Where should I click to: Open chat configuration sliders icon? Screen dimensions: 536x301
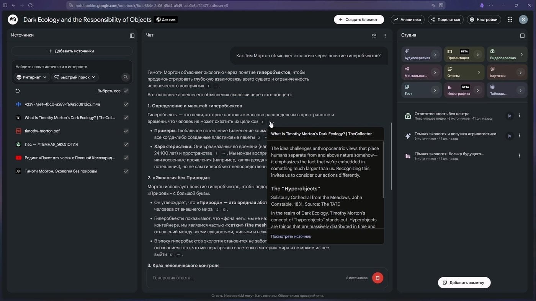(374, 36)
